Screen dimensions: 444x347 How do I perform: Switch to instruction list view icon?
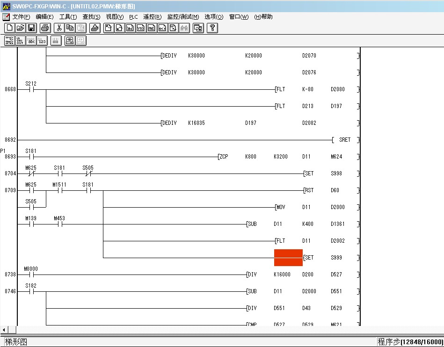[20, 41]
